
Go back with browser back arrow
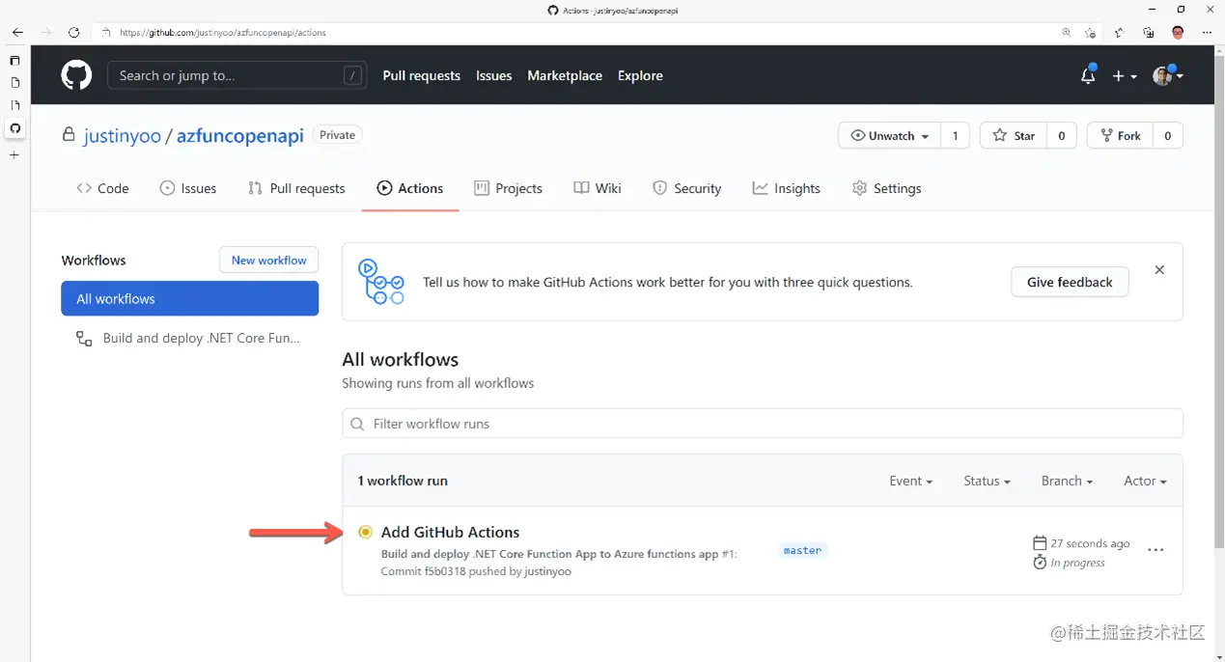tap(16, 32)
